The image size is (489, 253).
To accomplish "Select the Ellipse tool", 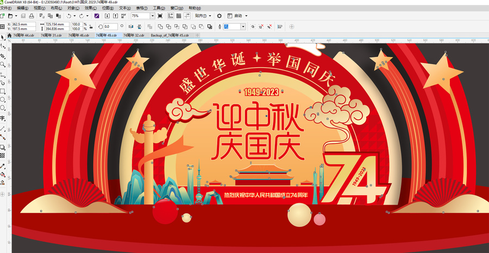I will click(x=3, y=99).
